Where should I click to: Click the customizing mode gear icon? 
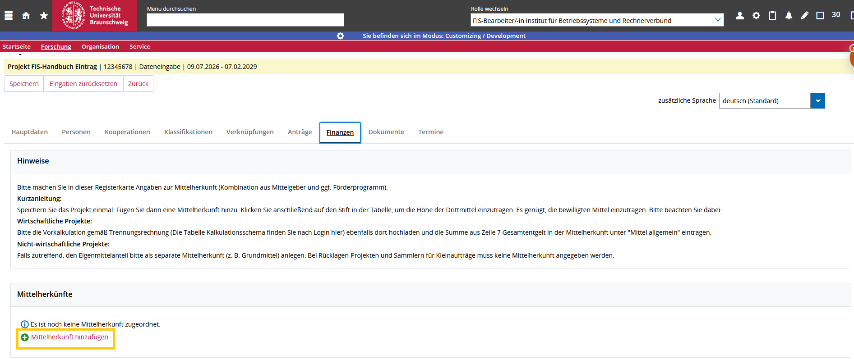(341, 36)
